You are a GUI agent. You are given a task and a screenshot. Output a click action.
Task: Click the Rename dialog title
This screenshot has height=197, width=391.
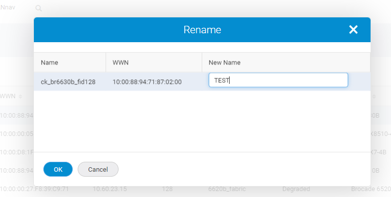pos(202,30)
